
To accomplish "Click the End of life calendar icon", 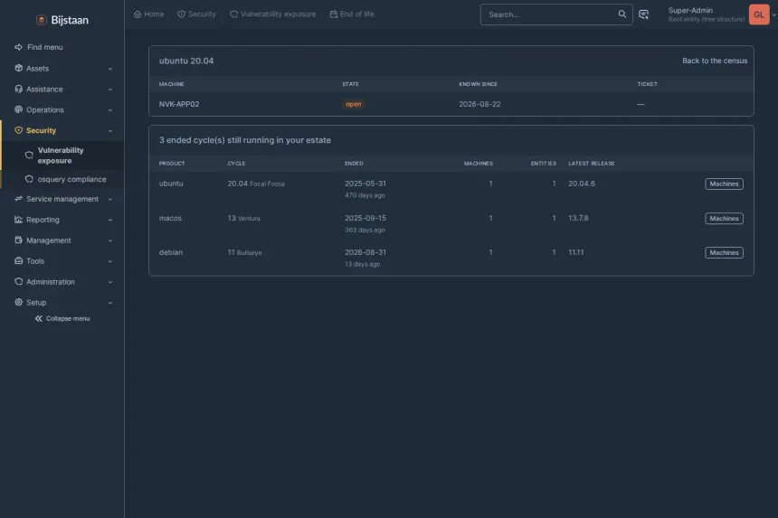I will tap(334, 14).
